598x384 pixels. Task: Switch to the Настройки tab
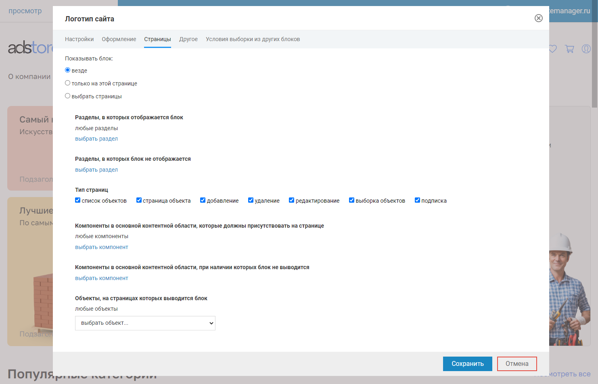point(79,39)
